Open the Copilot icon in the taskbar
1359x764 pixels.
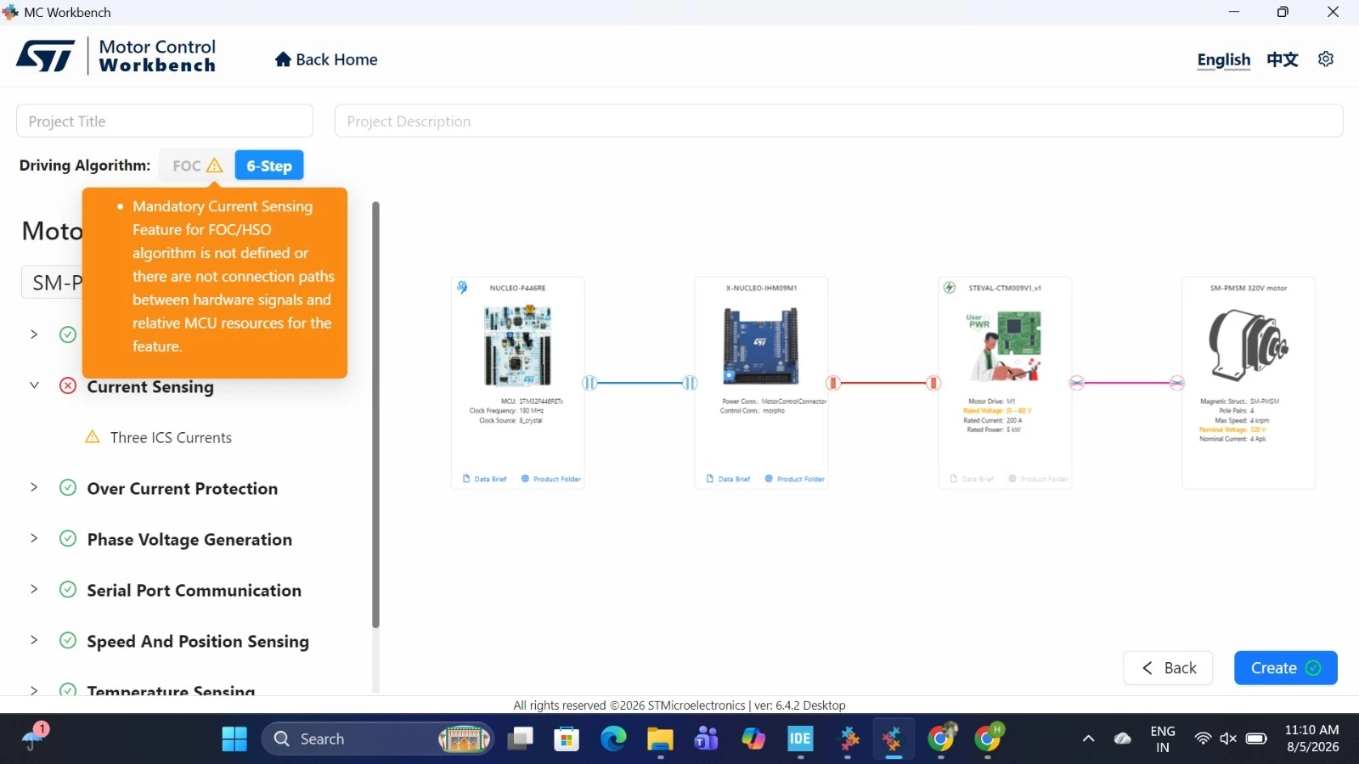point(753,739)
